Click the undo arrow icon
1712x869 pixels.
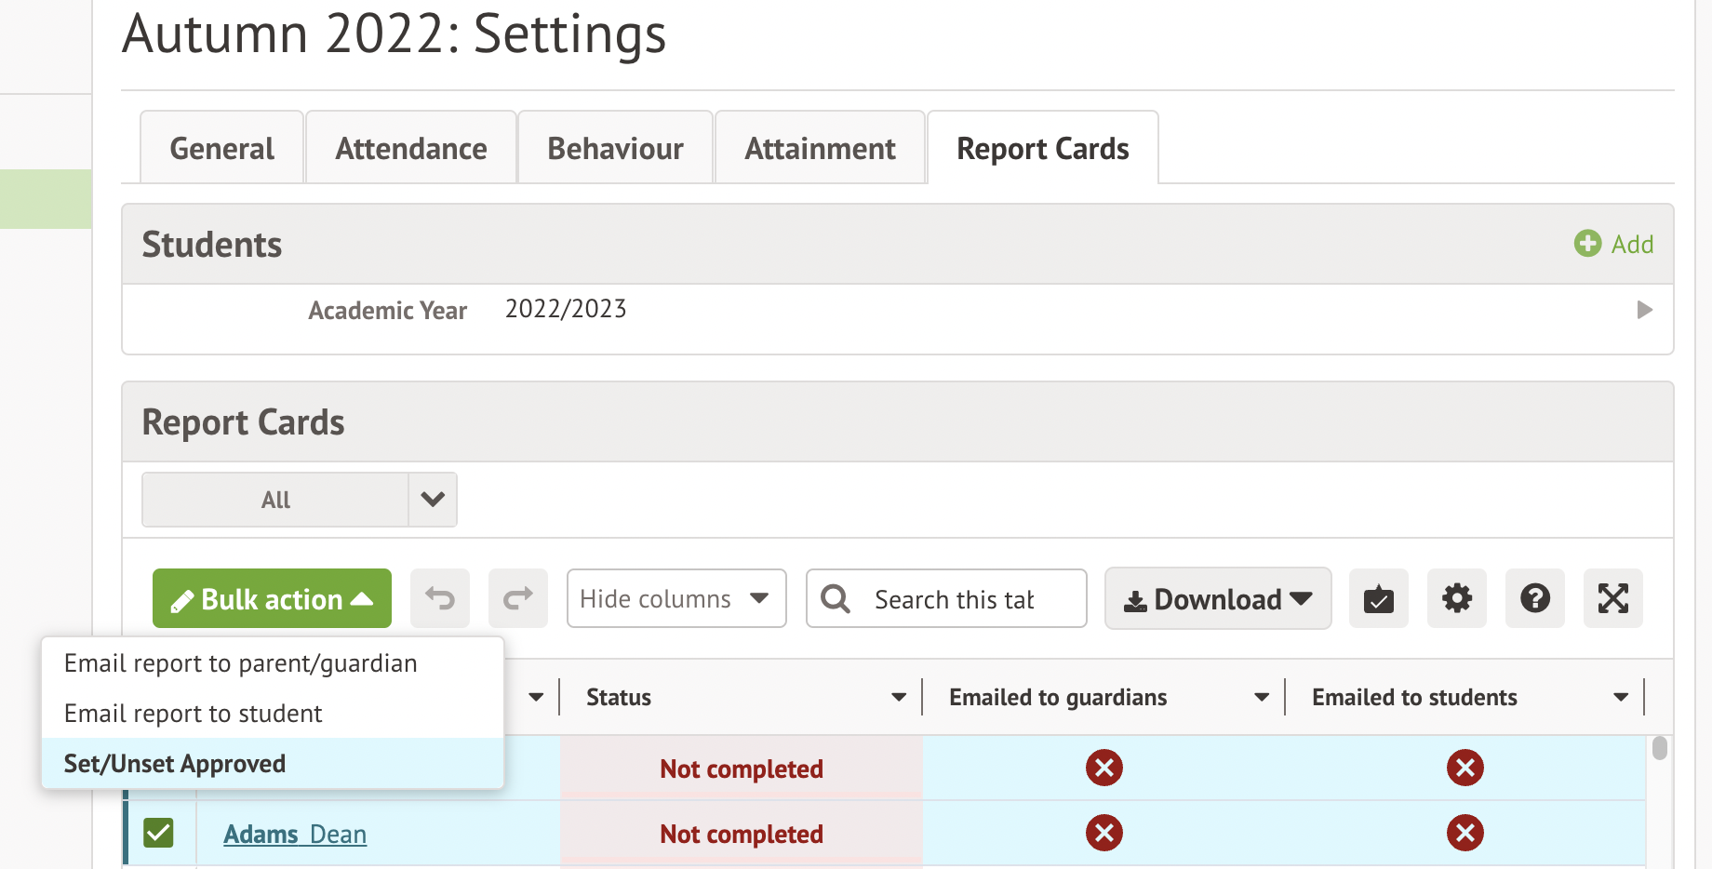(440, 598)
